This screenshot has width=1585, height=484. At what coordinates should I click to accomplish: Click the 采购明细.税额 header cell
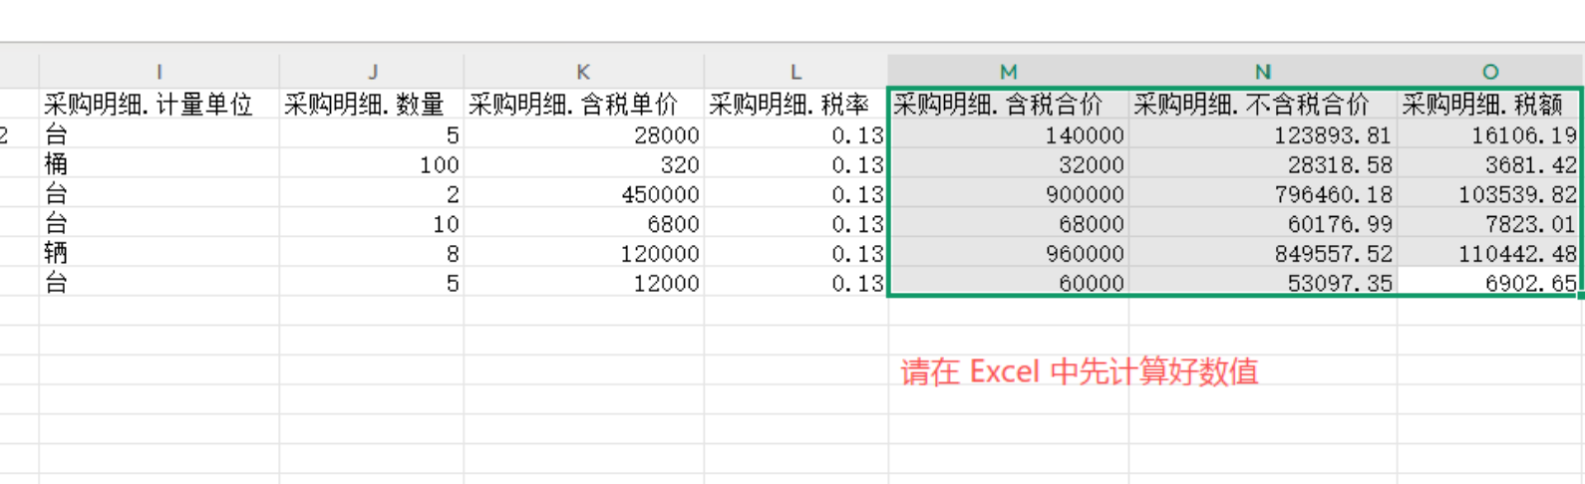1489,105
